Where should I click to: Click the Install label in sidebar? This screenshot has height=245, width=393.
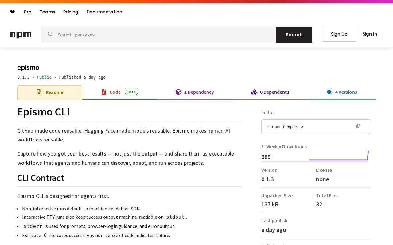click(x=268, y=112)
